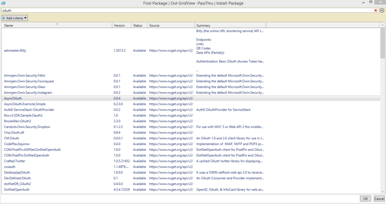Click the scrollbar down arrow
This screenshot has width=386, height=204.
(x=382, y=191)
